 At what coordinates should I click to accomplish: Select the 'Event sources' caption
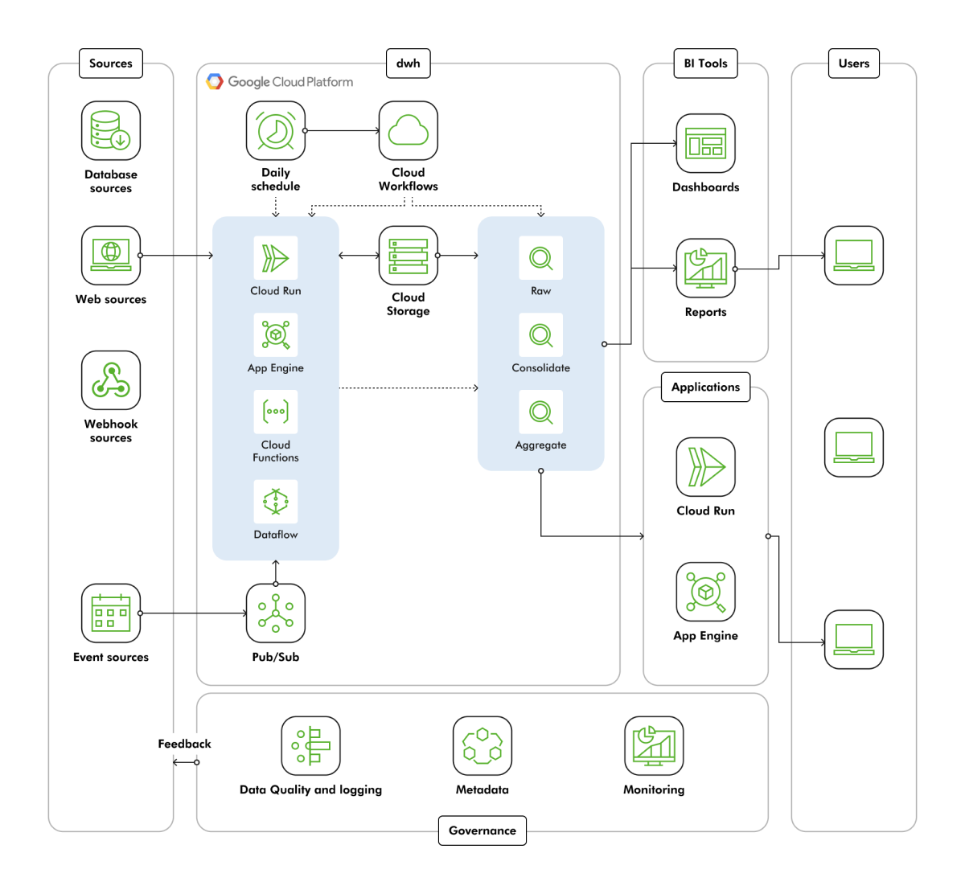(111, 657)
